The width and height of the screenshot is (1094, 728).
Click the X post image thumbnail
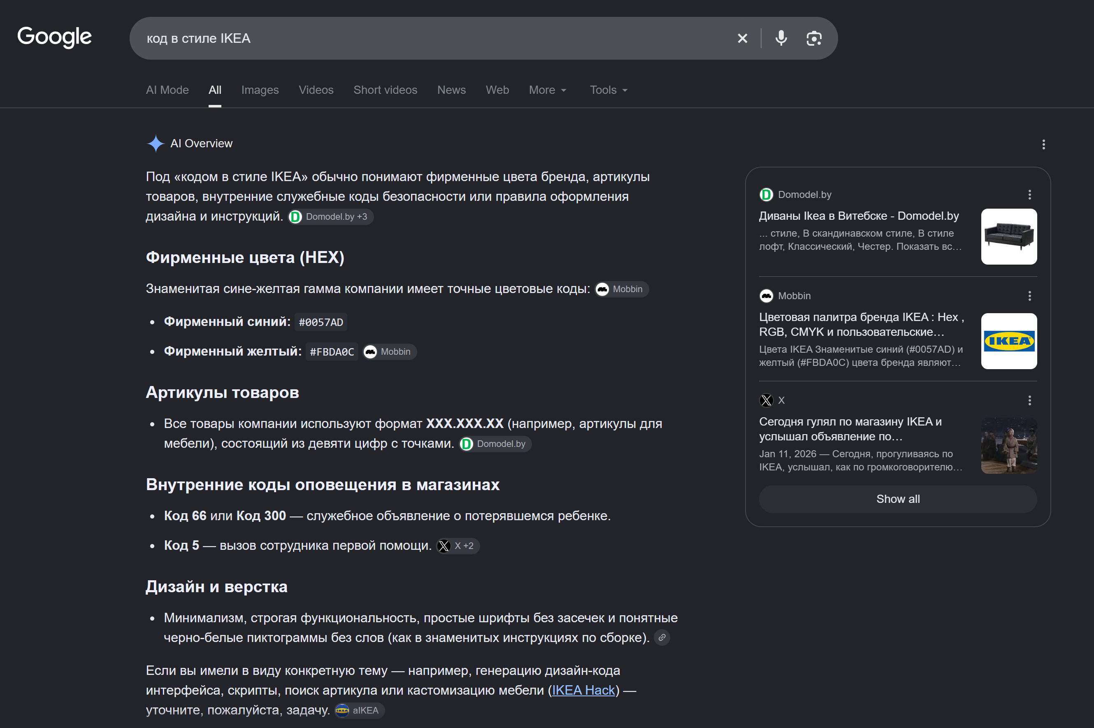[1008, 446]
